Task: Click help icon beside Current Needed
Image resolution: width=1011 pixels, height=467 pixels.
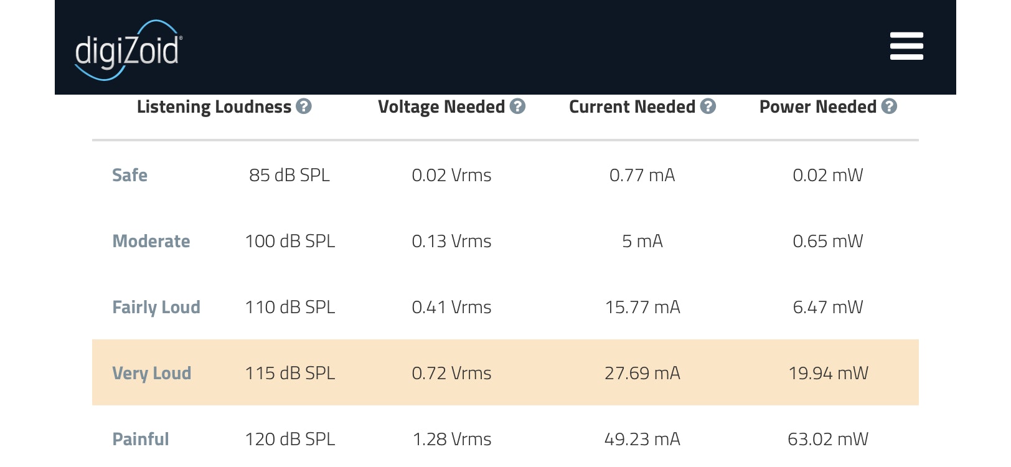Action: point(708,106)
